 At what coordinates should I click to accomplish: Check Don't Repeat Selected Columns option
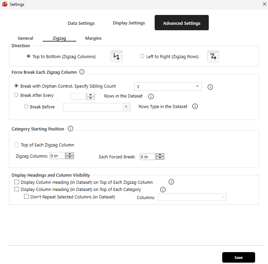tap(26, 197)
